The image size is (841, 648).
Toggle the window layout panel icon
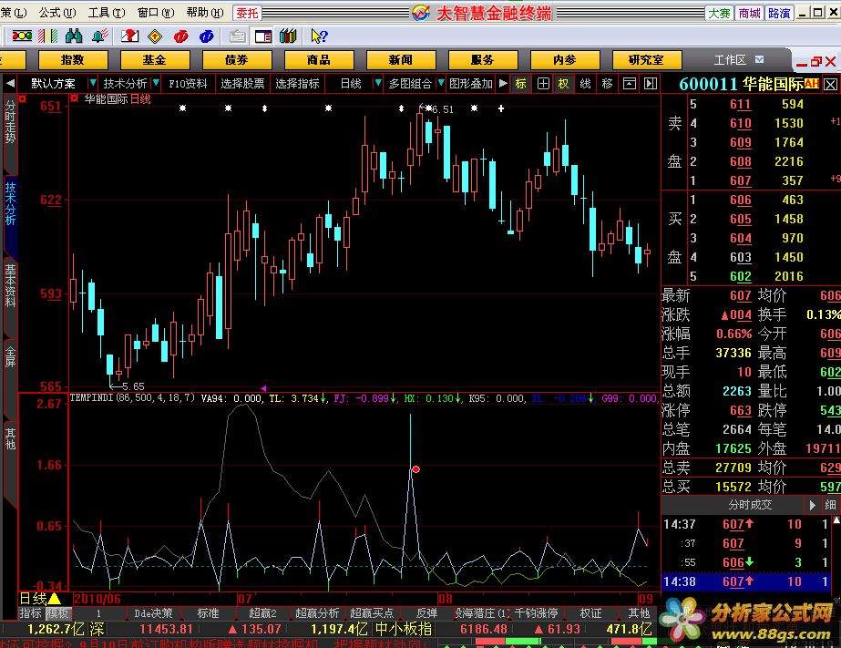(262, 36)
